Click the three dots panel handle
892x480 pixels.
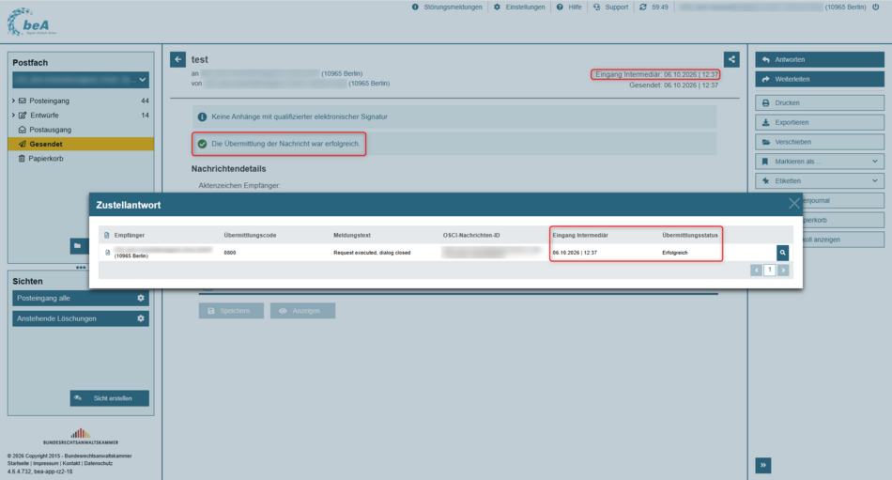pos(81,267)
